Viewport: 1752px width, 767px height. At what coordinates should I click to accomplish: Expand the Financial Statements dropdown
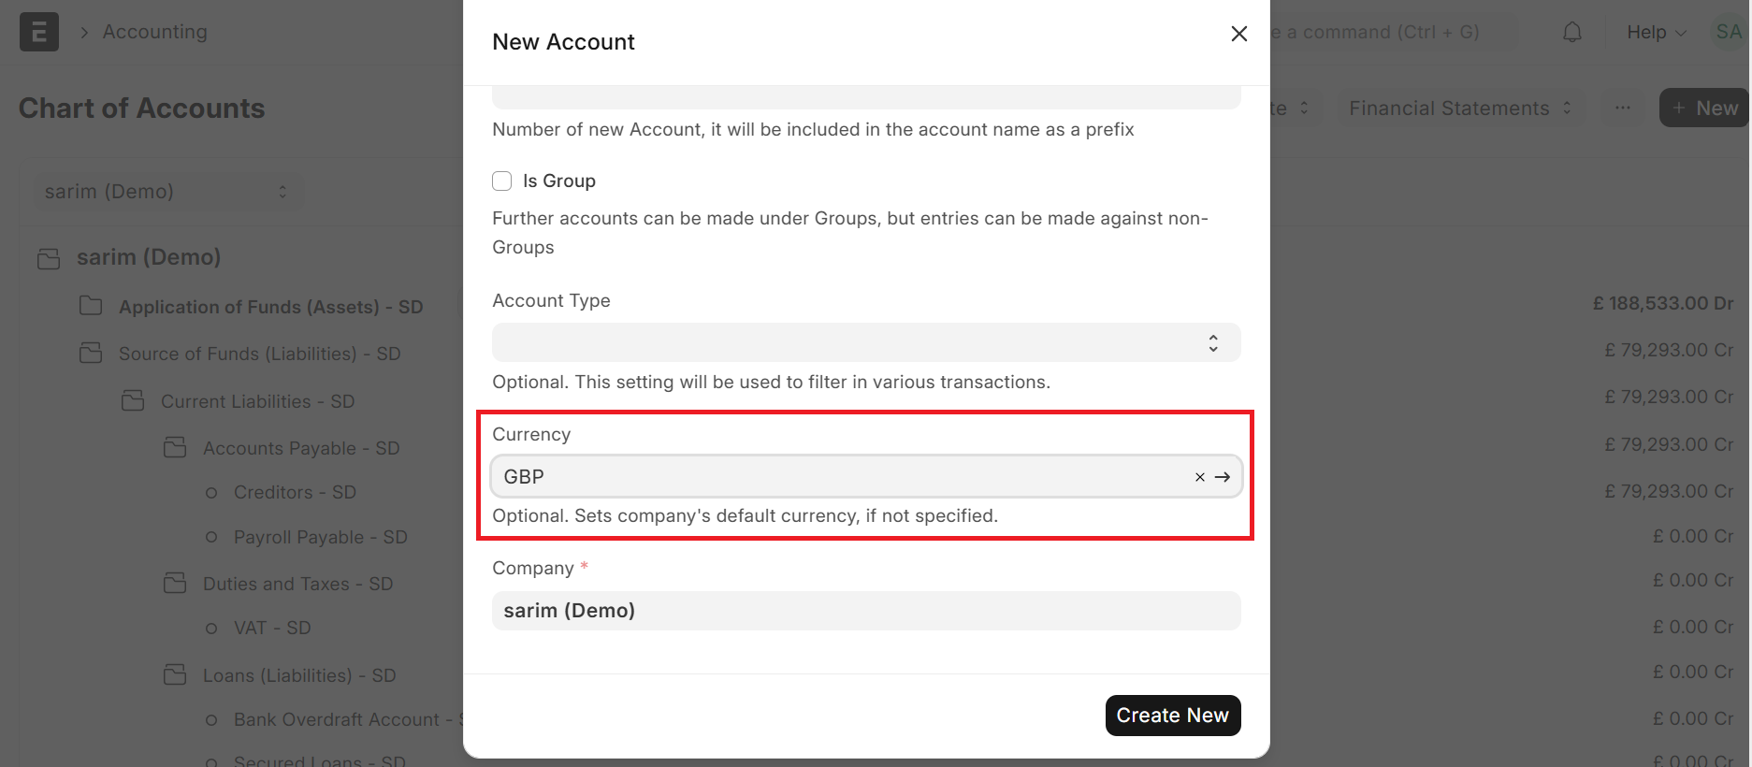click(x=1459, y=109)
